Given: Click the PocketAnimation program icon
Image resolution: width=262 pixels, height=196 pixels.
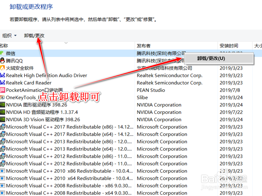Looking at the screenshot, I should (x=3, y=90).
